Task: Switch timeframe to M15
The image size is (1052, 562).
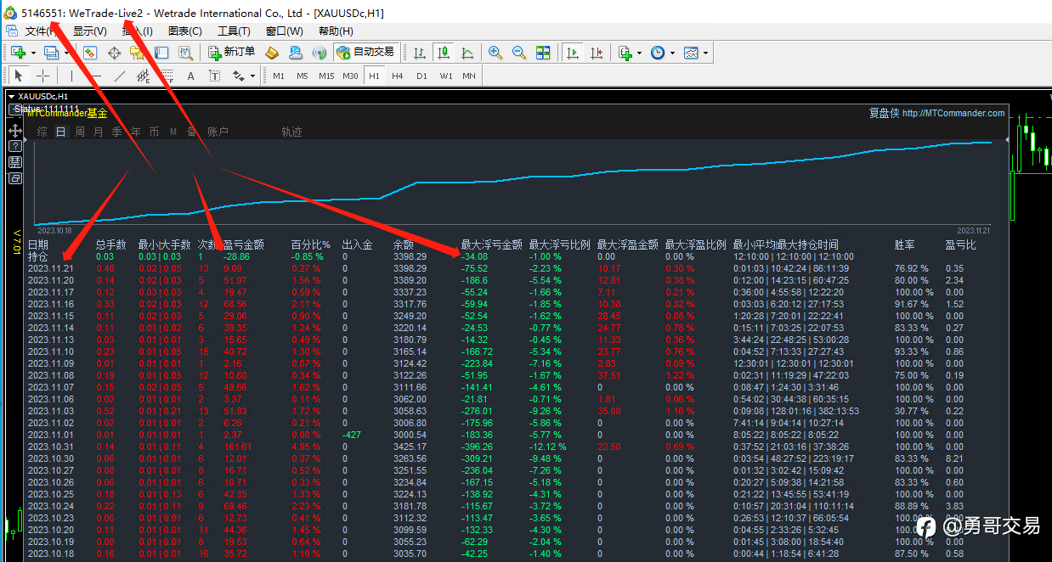Action: (x=326, y=76)
